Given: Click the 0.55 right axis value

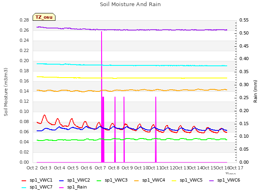Looking at the screenshot, I should pos(244,20).
